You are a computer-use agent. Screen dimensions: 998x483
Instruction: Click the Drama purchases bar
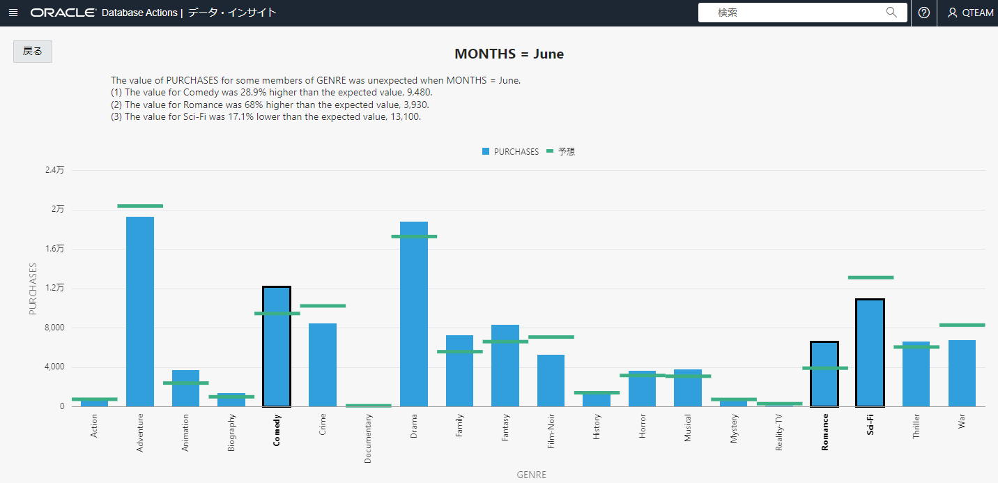(414, 321)
